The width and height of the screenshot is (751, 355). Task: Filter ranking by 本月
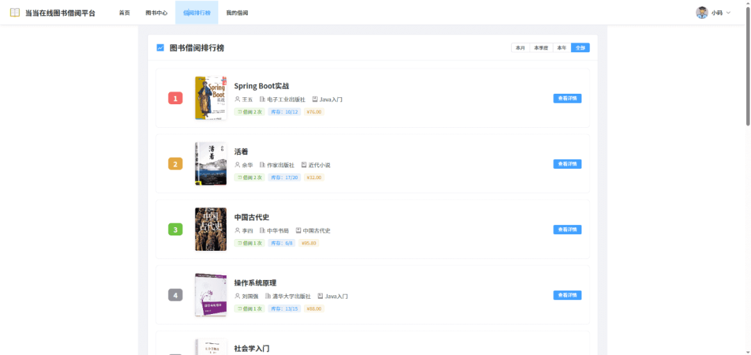click(520, 48)
